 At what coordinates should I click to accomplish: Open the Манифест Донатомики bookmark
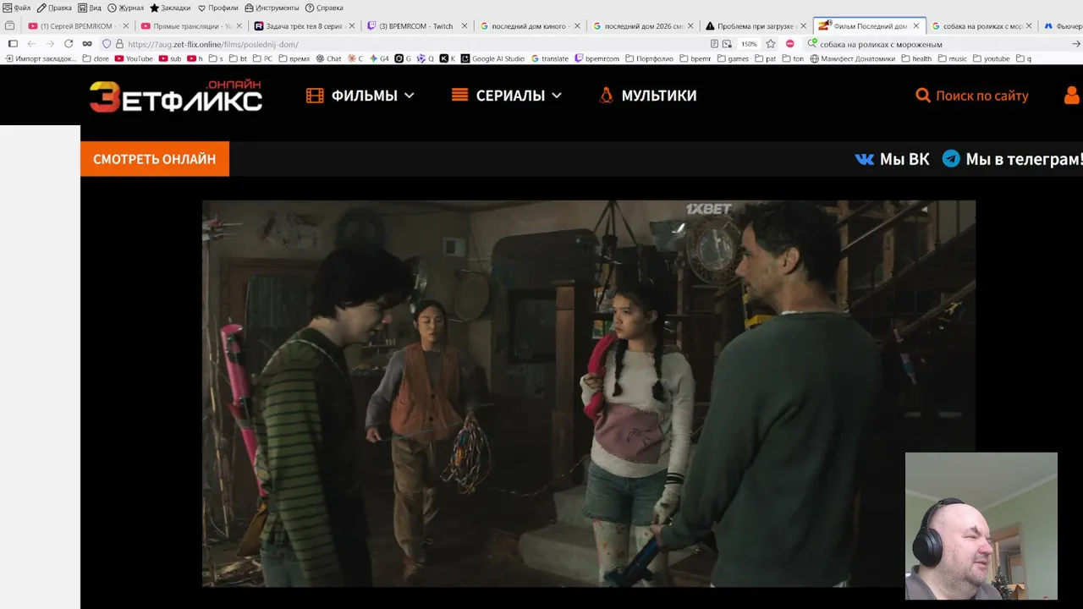pyautogui.click(x=852, y=59)
